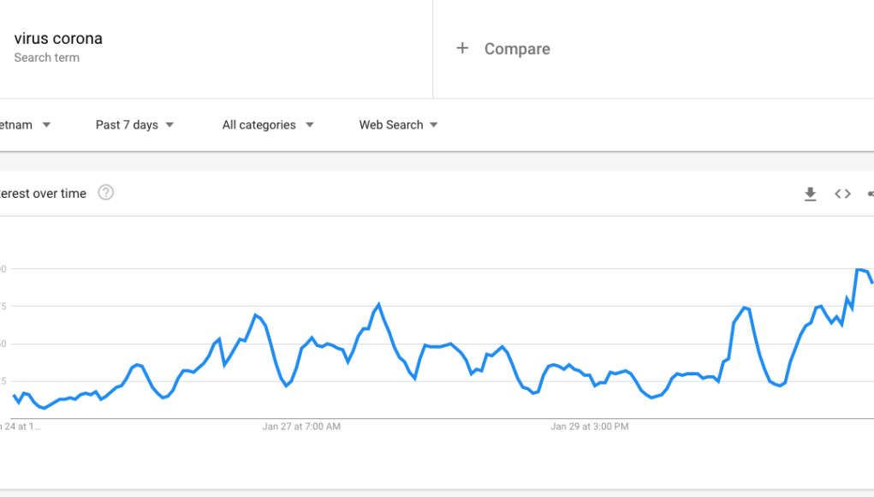Click the lowest dip at chart start
The width and height of the screenshot is (874, 497).
click(x=45, y=408)
